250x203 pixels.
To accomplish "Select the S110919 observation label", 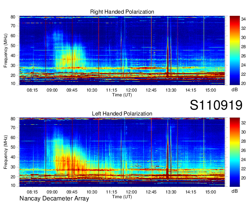I will [x=216, y=105].
